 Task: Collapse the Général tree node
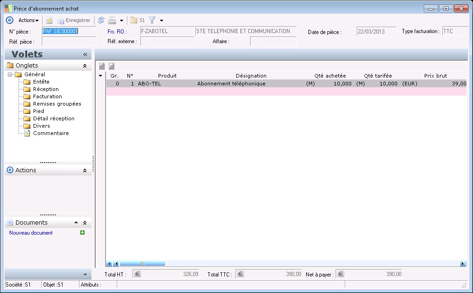[10, 74]
